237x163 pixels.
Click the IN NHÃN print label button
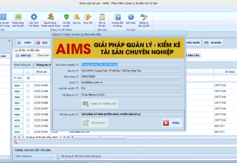(x=213, y=43)
